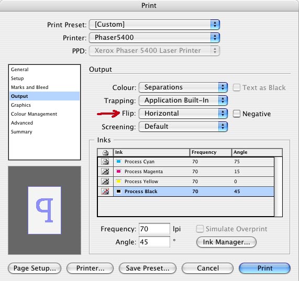Toggle the printer icon for Process Yellow
This screenshot has height=281, width=299.
coord(105,182)
